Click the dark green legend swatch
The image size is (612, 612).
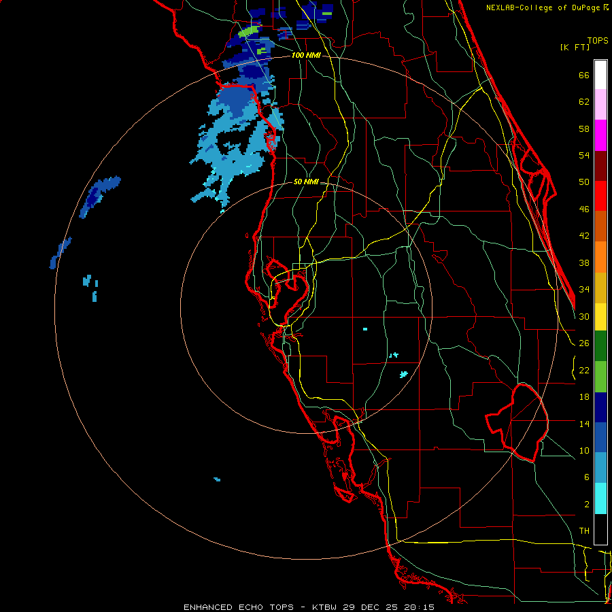[600, 346]
